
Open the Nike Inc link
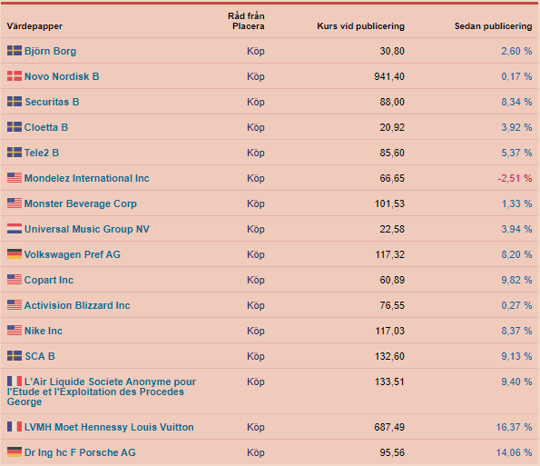tap(44, 331)
